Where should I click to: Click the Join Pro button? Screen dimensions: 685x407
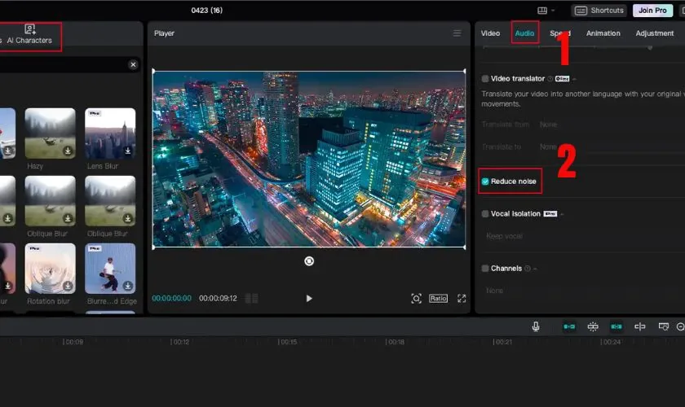[652, 11]
